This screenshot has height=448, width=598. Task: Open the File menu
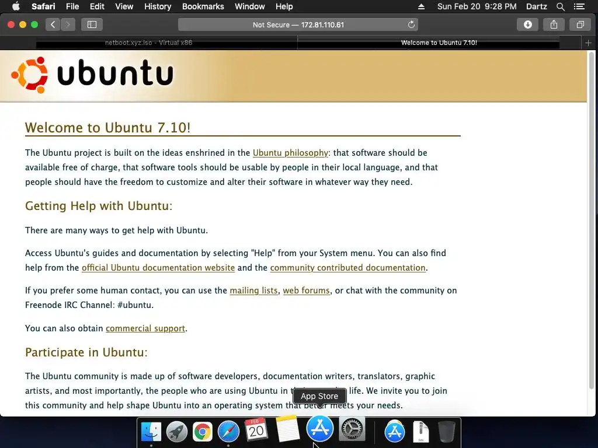coord(72,6)
